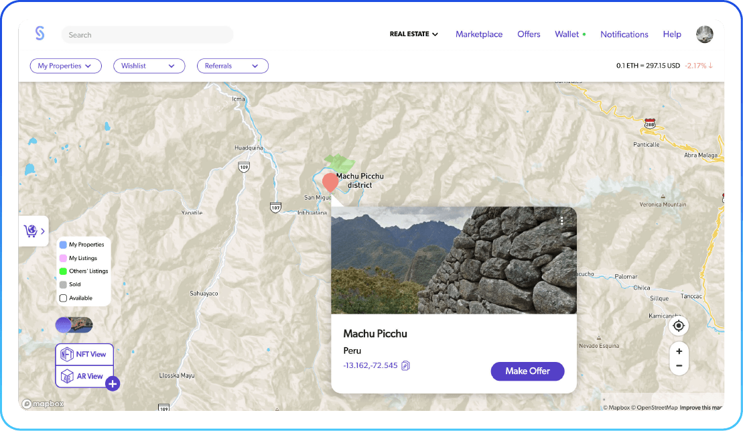
Task: Expand side panel chevron arrow
Action: (43, 231)
